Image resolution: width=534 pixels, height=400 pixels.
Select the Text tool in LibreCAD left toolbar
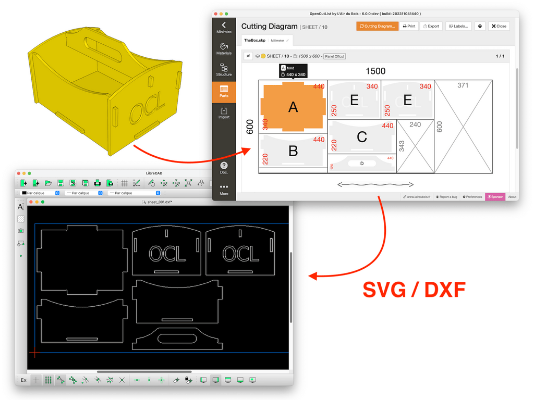pyautogui.click(x=20, y=207)
